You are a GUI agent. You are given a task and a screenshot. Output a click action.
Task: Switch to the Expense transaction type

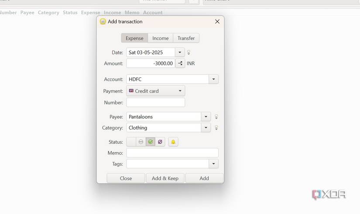click(x=134, y=38)
